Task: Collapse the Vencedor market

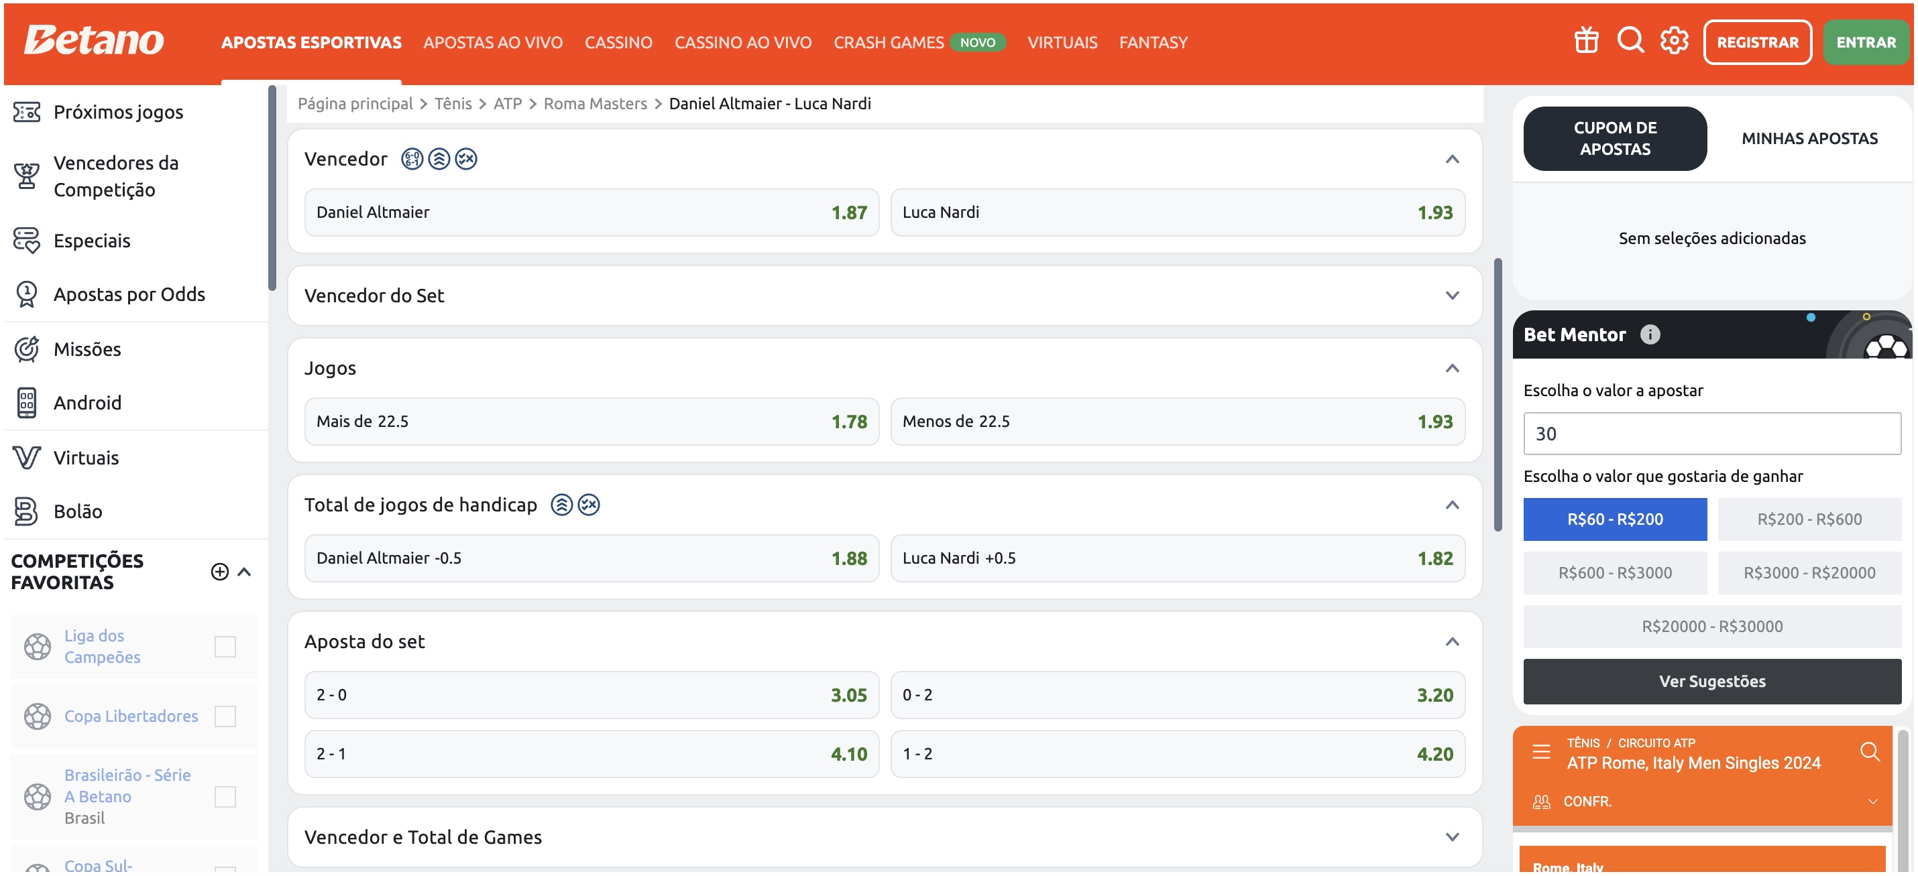Action: pyautogui.click(x=1452, y=160)
